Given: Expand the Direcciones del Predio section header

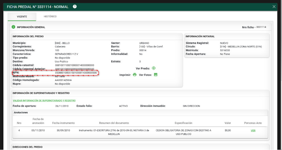Looking at the screenshot, I should (28, 147).
